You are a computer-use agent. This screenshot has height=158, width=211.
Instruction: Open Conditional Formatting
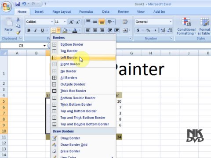pyautogui.click(x=186, y=26)
